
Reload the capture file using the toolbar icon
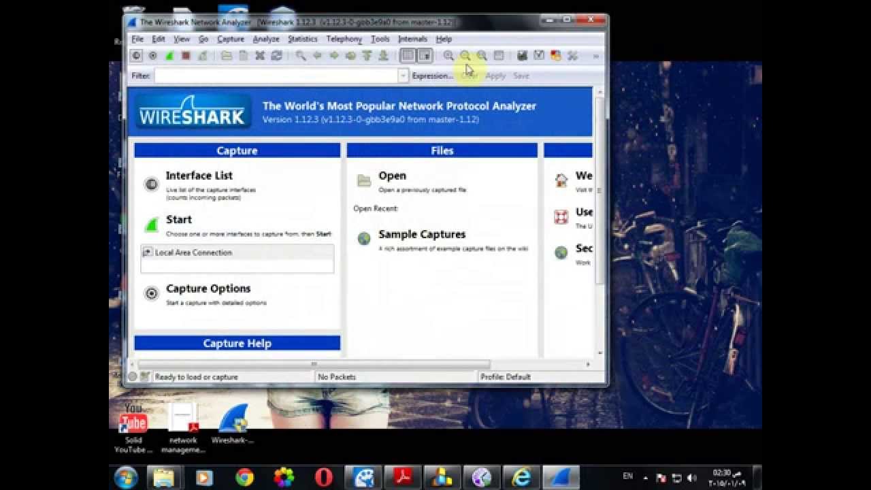click(276, 56)
